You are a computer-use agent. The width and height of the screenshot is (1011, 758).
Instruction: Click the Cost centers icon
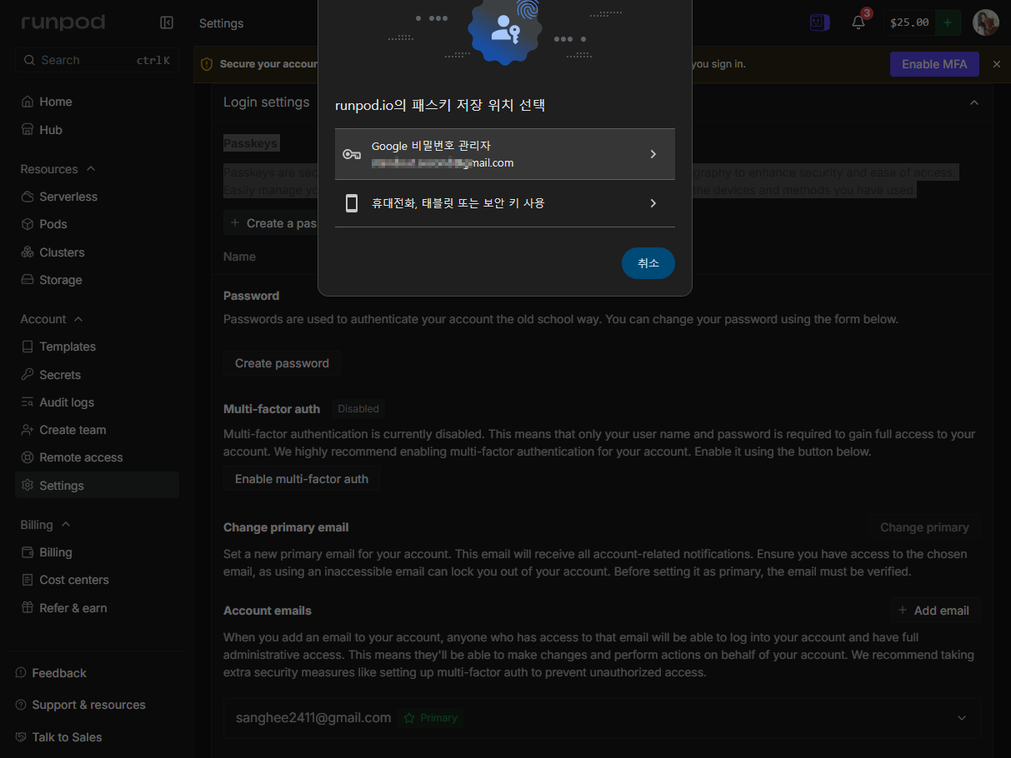coord(28,580)
